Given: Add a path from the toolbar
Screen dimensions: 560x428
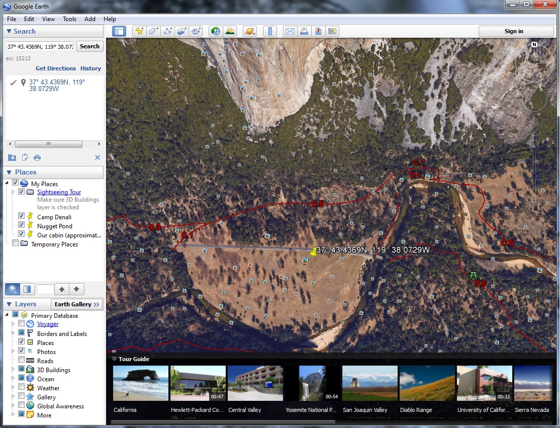Looking at the screenshot, I should tap(167, 32).
